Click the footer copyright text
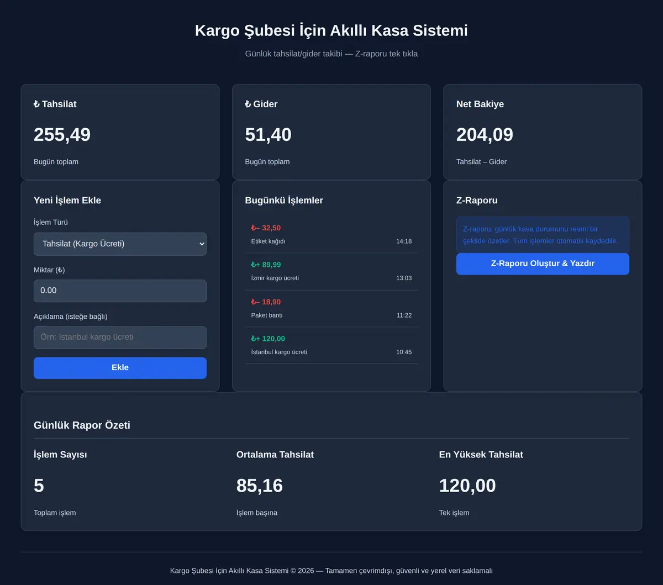The image size is (663, 585). pyautogui.click(x=331, y=571)
